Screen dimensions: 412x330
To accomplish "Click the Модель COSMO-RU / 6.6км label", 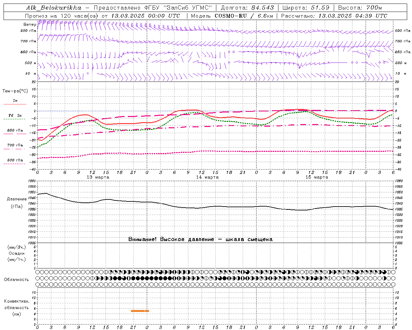I will (232, 16).
